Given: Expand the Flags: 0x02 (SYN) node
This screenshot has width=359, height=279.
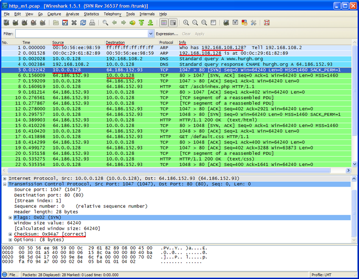Looking at the screenshot, I should pos(10,218).
